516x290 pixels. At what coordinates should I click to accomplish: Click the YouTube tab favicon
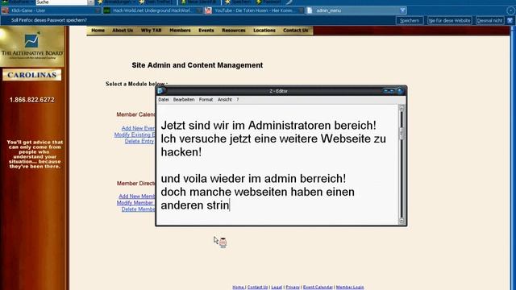pos(208,10)
